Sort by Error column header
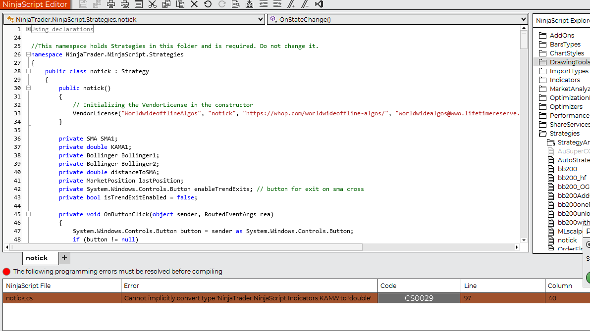 pyautogui.click(x=249, y=286)
